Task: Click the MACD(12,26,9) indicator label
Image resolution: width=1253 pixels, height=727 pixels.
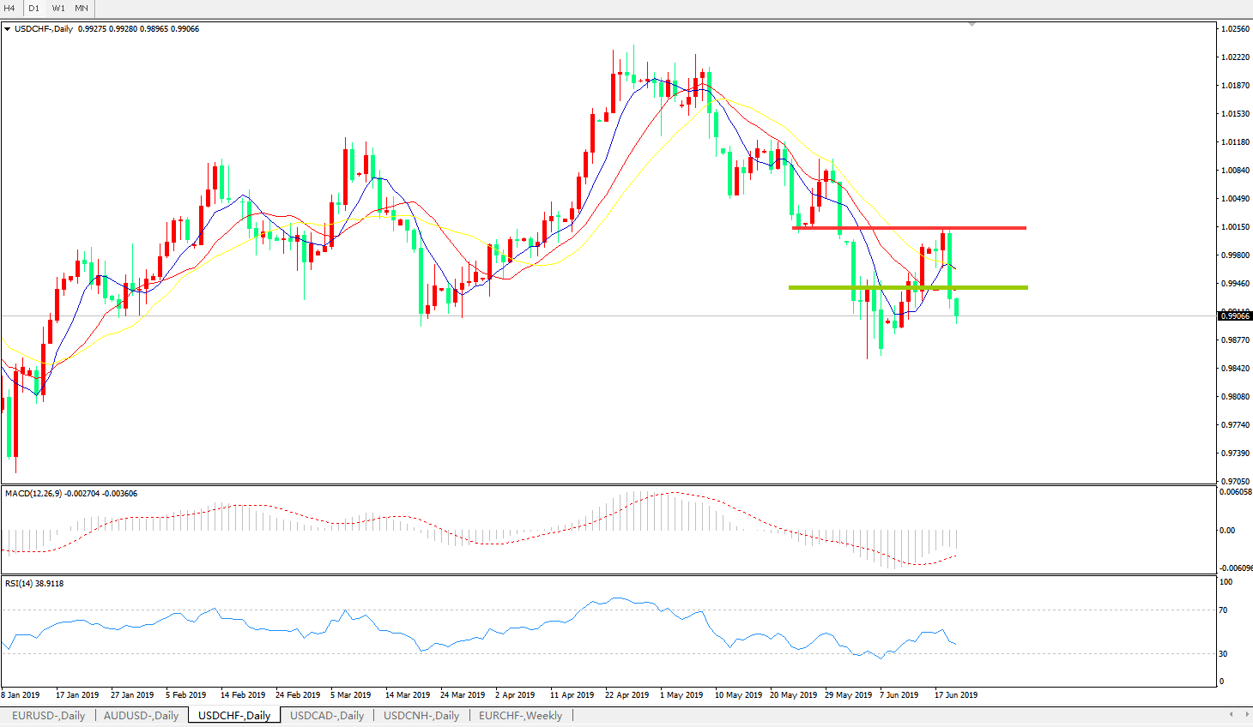Action: tap(70, 494)
